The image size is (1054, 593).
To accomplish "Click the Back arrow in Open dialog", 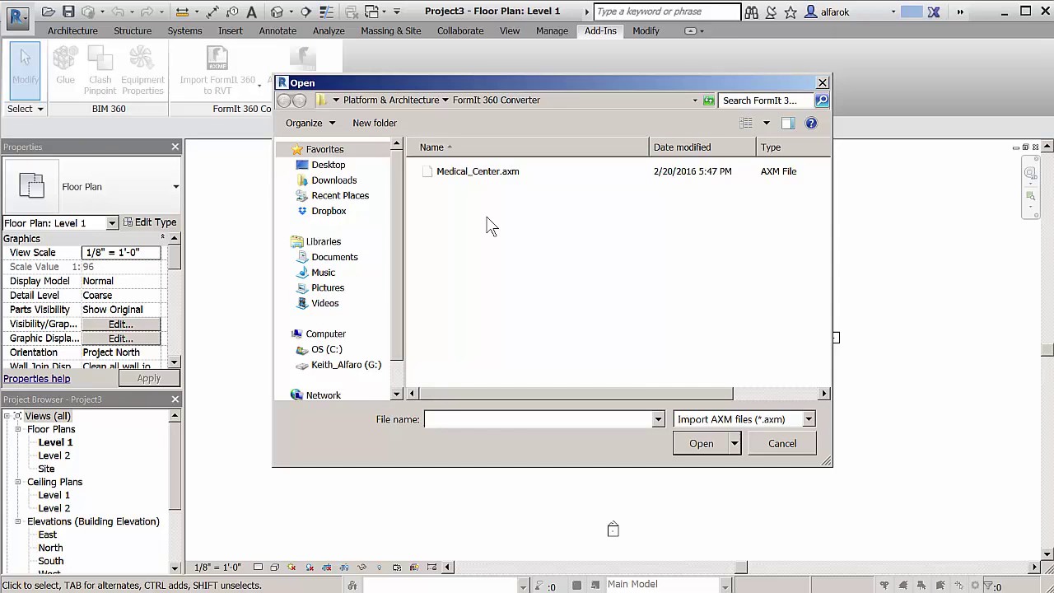I will click(284, 100).
